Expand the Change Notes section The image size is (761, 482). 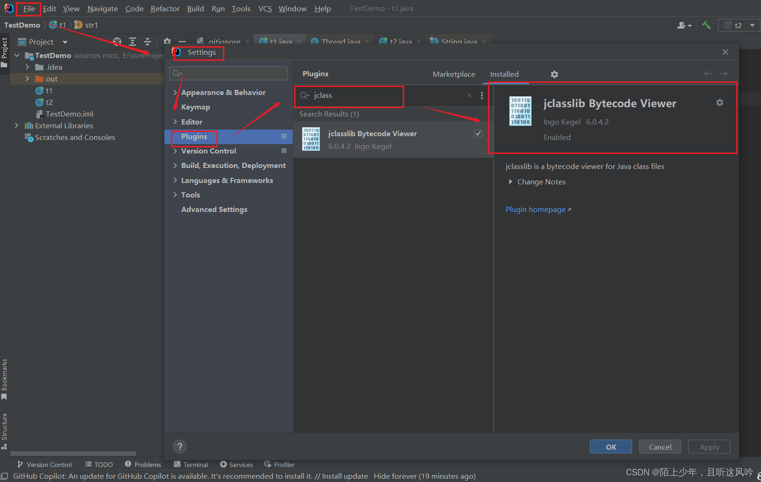click(x=510, y=182)
